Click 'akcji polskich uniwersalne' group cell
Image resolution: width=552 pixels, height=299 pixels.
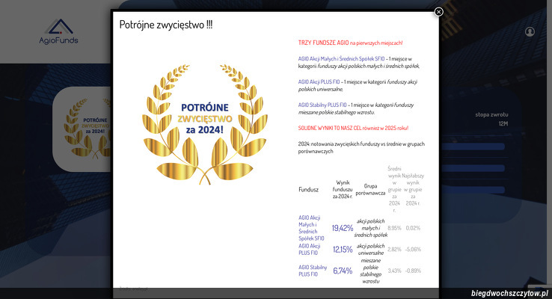coord(371,250)
